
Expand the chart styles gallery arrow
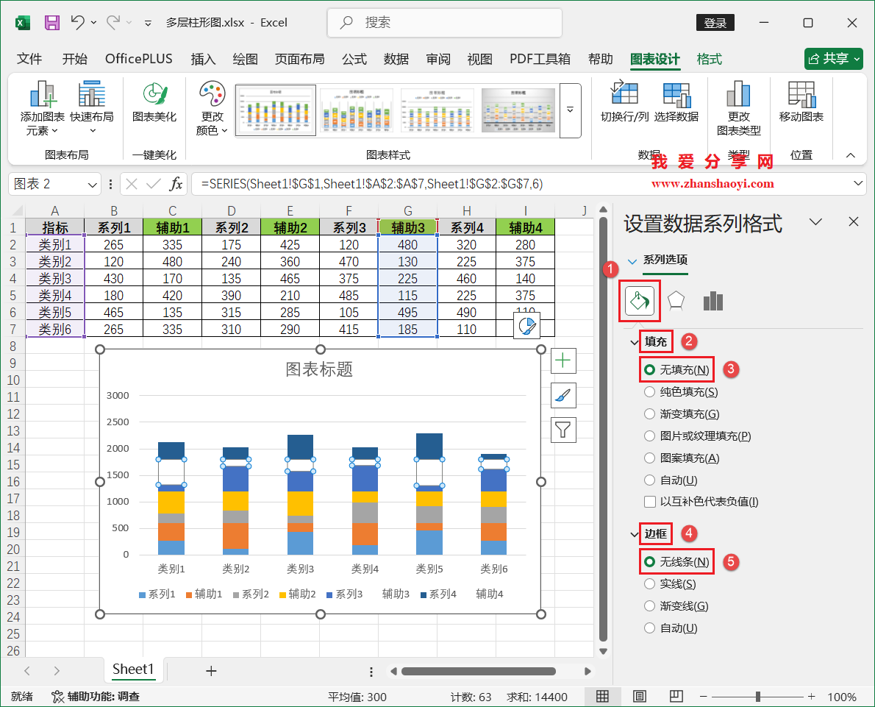click(x=571, y=110)
